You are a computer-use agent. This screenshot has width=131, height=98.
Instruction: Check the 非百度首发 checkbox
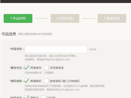tap(46, 68)
